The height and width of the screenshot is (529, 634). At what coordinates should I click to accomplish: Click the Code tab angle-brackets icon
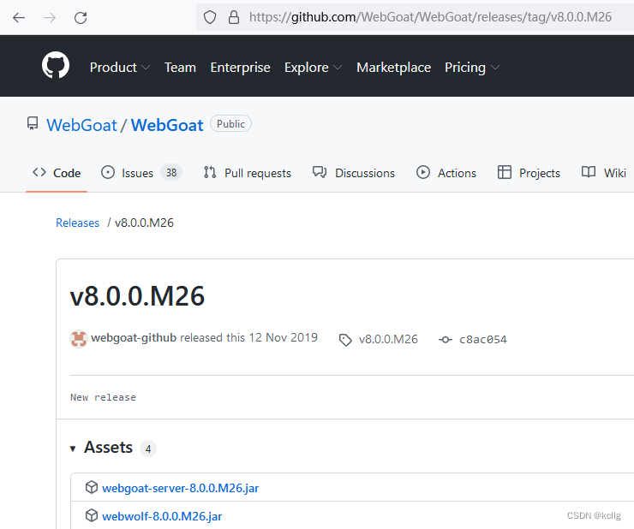point(39,172)
